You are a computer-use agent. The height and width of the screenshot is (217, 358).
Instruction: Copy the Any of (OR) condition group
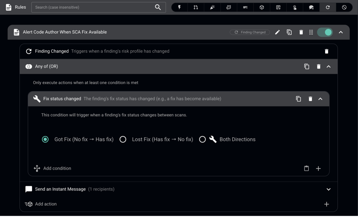click(307, 66)
